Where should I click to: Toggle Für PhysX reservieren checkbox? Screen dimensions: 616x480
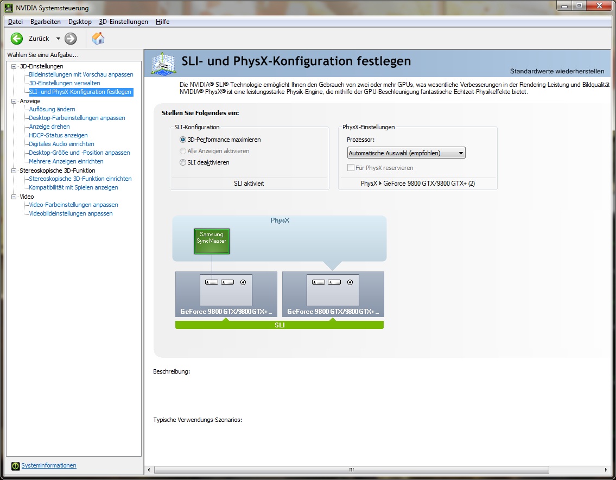351,167
